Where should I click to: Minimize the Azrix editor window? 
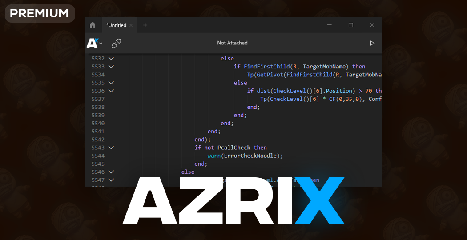click(330, 25)
